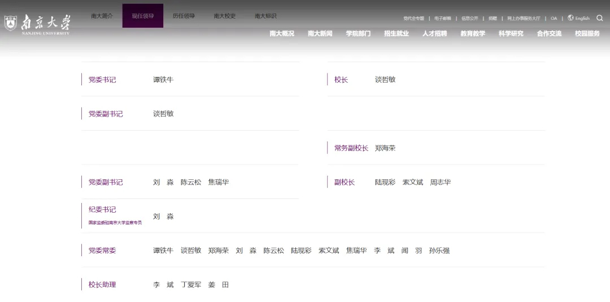The height and width of the screenshot is (302, 610).
Task: Open the 招生就业 menu
Action: pyautogui.click(x=396, y=33)
